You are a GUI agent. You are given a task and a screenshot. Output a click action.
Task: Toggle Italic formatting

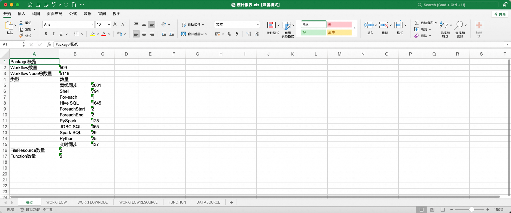coord(54,34)
